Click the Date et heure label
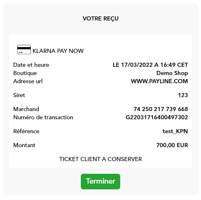This screenshot has width=201, height=200. [x=31, y=65]
